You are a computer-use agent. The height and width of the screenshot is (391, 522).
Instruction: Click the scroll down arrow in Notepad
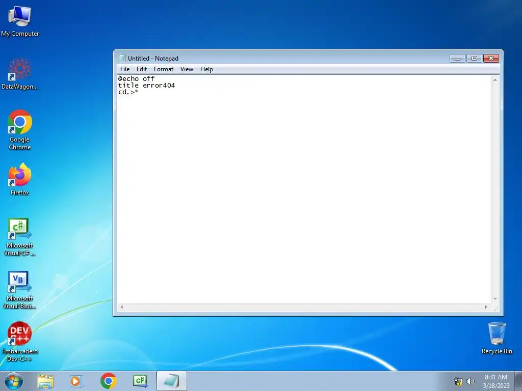(495, 298)
